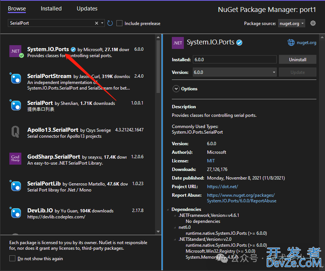325x271 pixels.
Task: Collapse the .NETStandard,Version=v2.0 node
Action: [x=175, y=239]
